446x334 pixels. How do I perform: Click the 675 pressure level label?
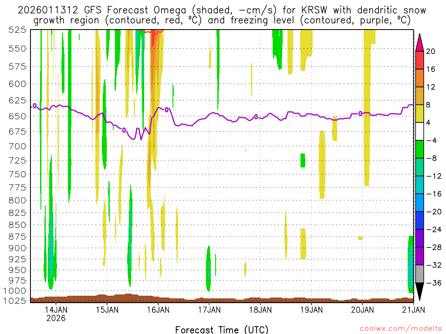[x=17, y=131]
